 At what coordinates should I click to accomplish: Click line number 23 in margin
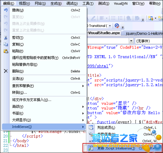pos(5,150)
